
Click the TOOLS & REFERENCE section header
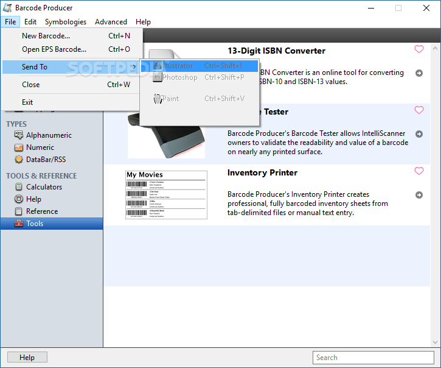pyautogui.click(x=41, y=176)
